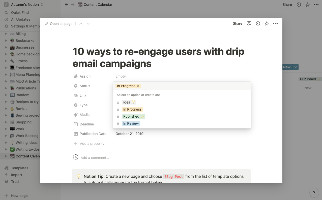Screen dimensions: 322x200
Task: Open page history clock in modal
Action: (x=258, y=23)
